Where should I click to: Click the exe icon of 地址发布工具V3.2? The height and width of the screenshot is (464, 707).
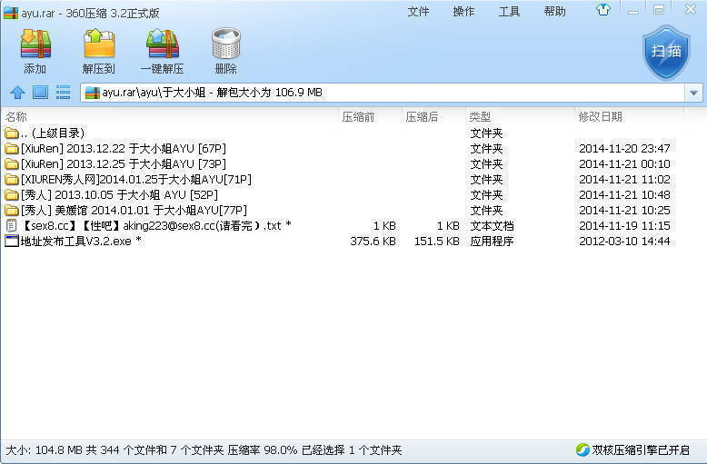11,241
